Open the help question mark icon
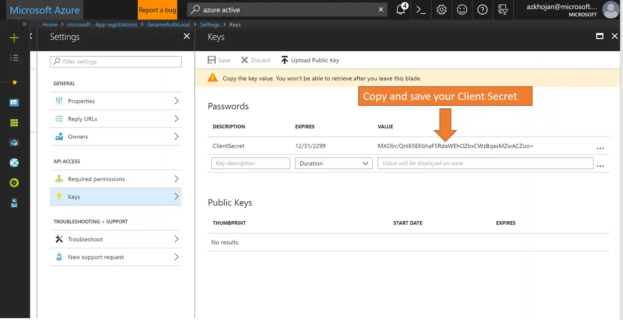Image resolution: width=623 pixels, height=320 pixels. click(x=482, y=10)
